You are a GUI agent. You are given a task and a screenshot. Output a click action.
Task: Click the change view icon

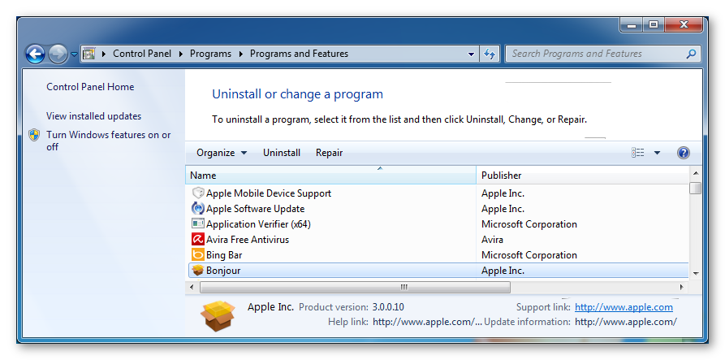click(x=637, y=153)
